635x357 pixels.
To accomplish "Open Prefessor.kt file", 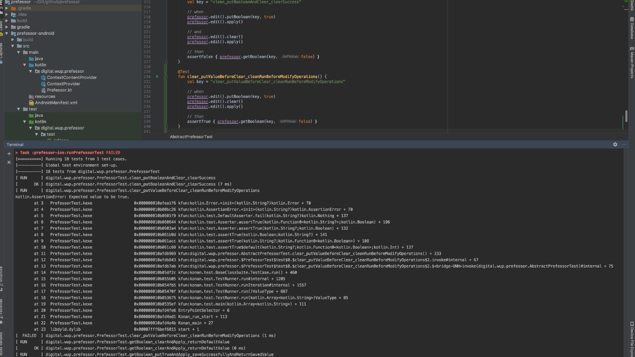I will click(x=59, y=90).
